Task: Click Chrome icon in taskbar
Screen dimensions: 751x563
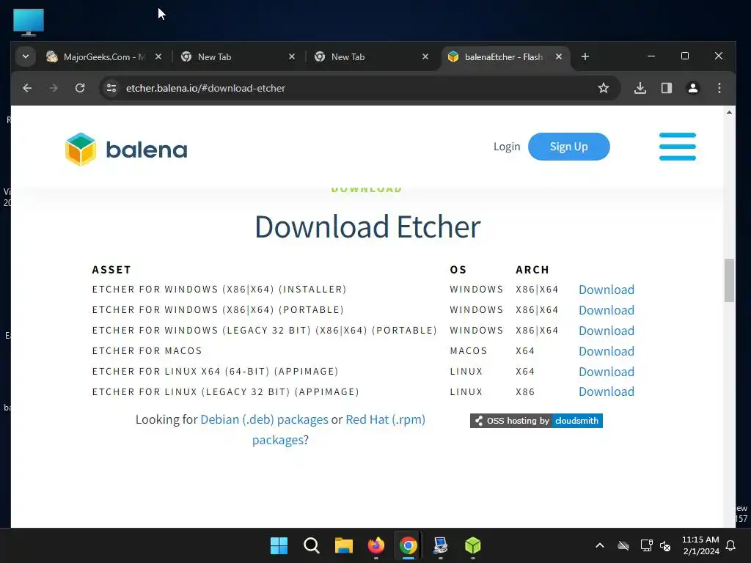Action: click(408, 545)
